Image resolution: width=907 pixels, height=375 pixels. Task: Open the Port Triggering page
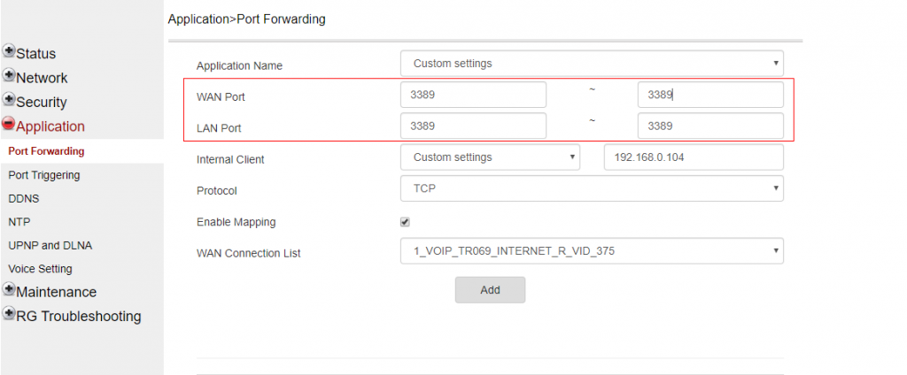tap(44, 175)
